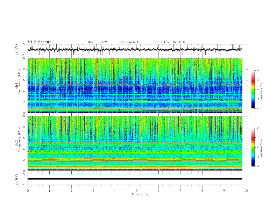This screenshot has width=277, height=214.
Task: Click the "station=ATH" header label
Action: (x=130, y=42)
